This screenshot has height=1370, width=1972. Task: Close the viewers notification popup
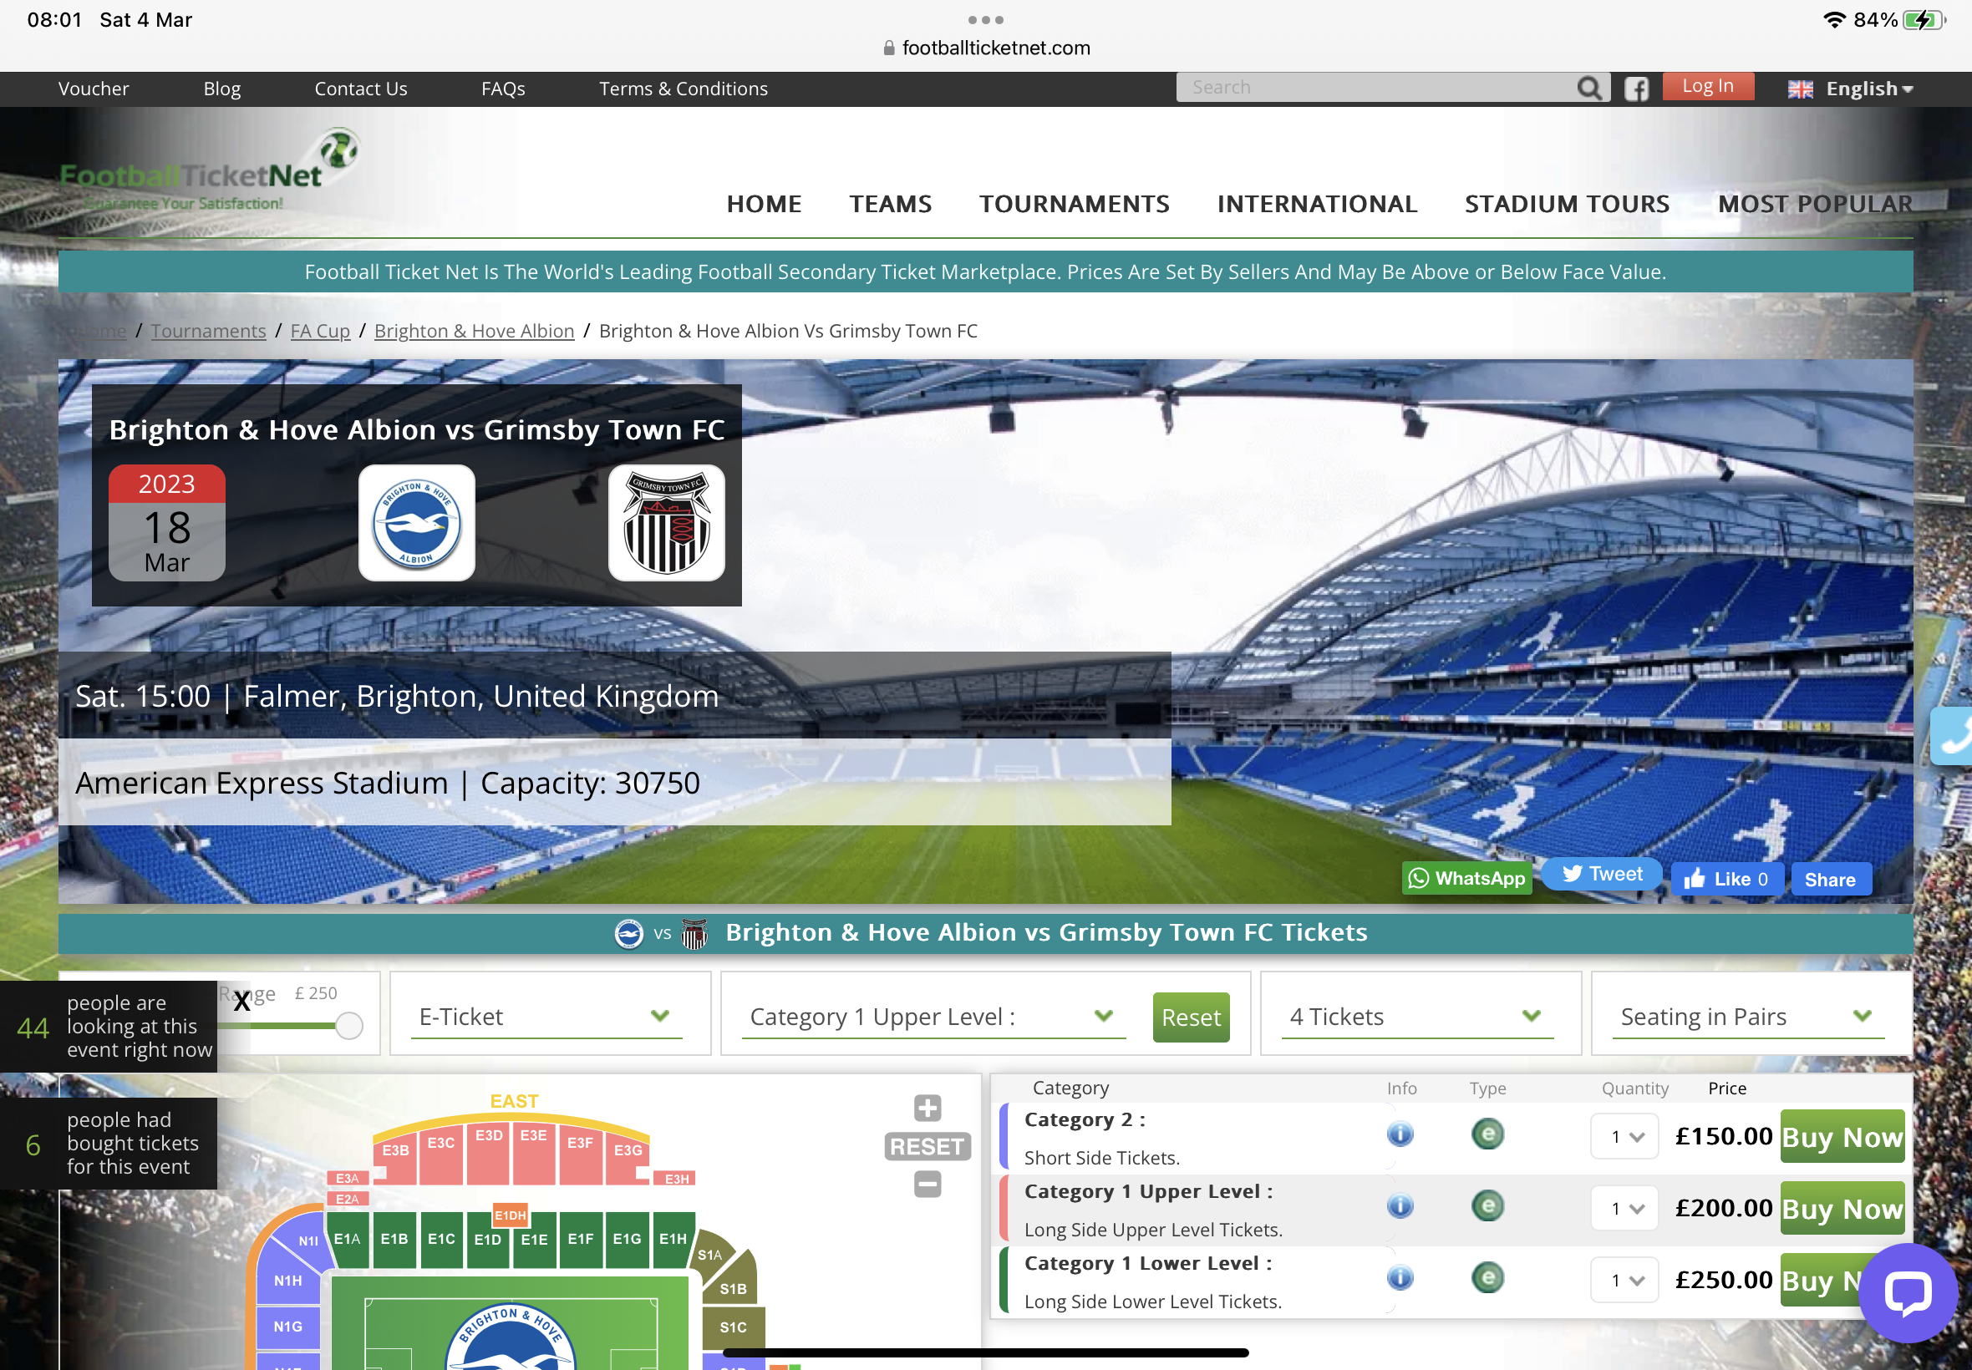pyautogui.click(x=242, y=1001)
